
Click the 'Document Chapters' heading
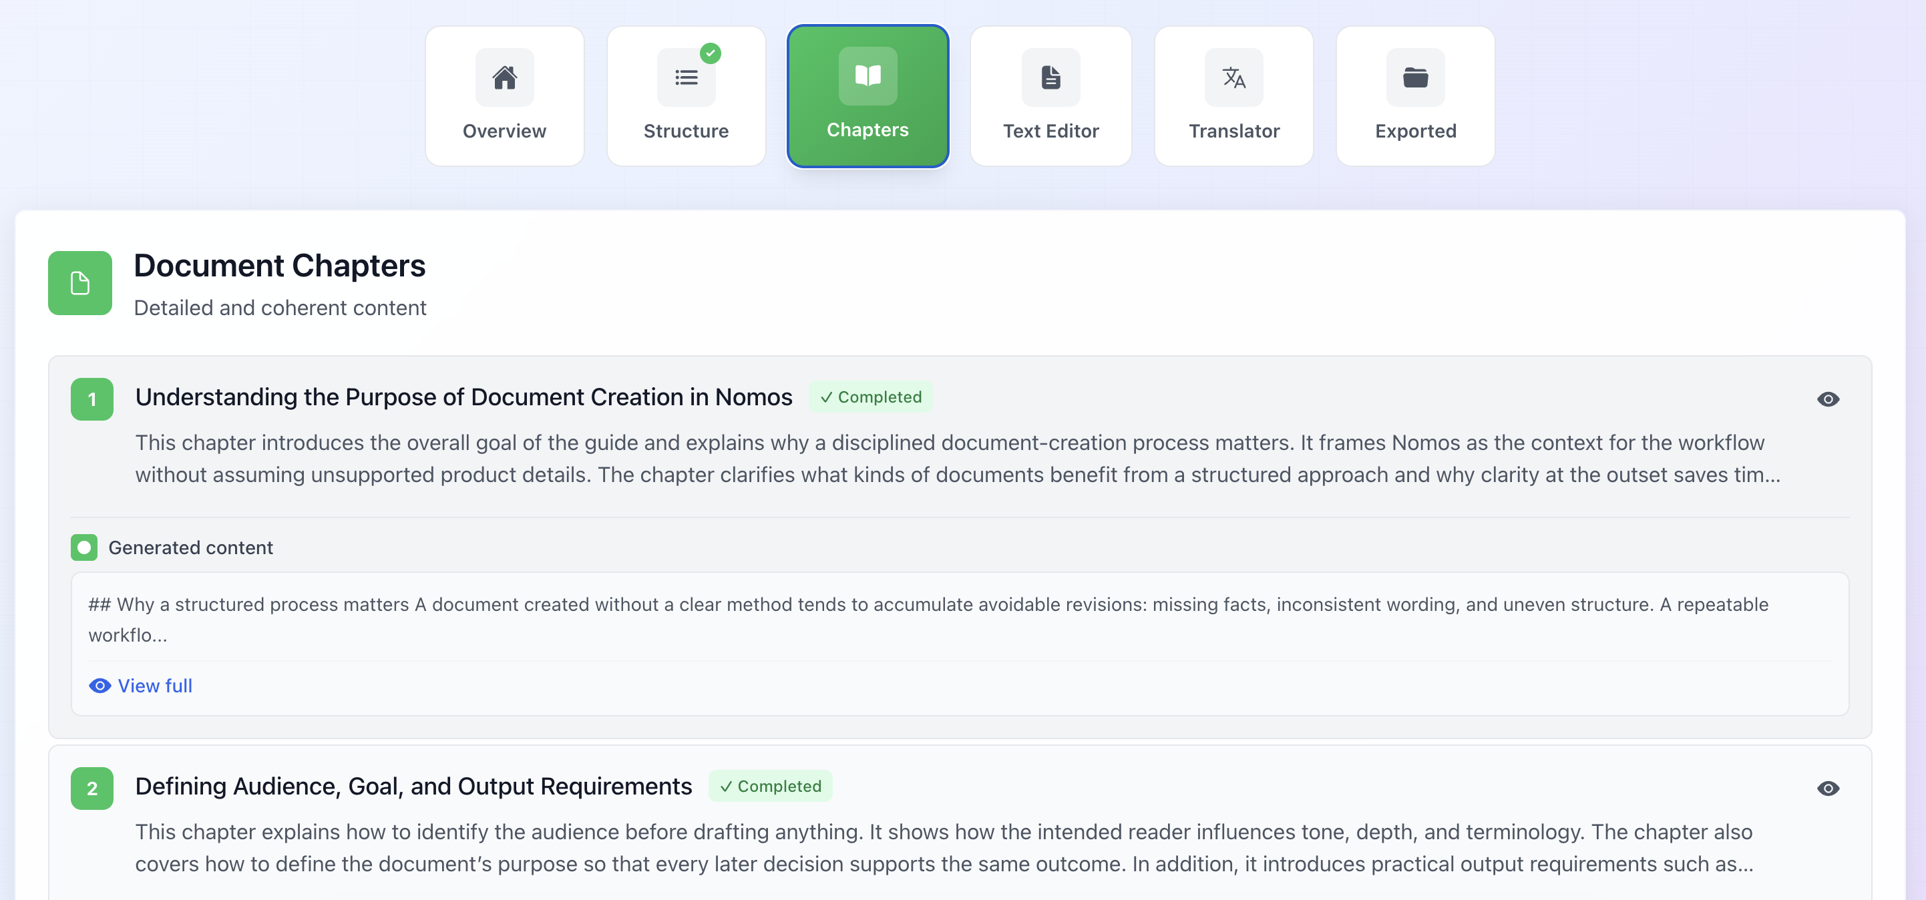280,265
